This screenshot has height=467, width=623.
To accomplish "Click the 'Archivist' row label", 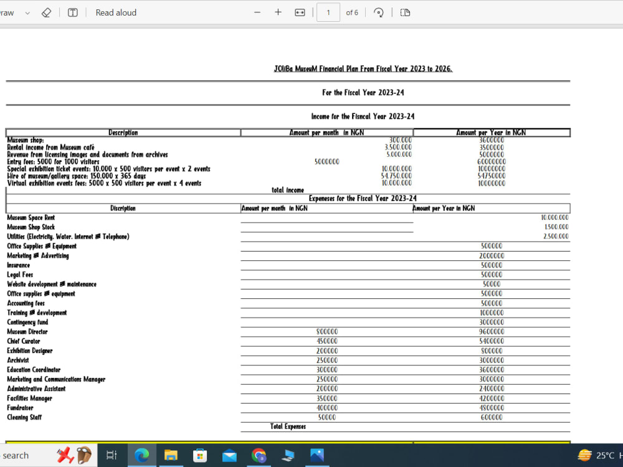I will pyautogui.click(x=18, y=360).
